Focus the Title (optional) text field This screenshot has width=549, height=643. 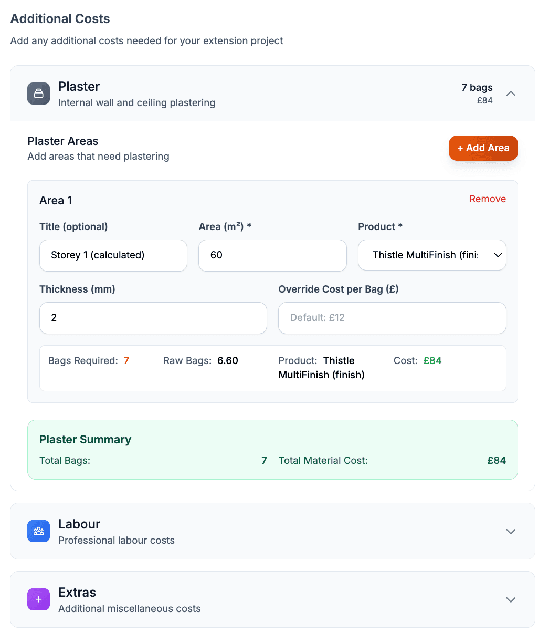pyautogui.click(x=113, y=255)
